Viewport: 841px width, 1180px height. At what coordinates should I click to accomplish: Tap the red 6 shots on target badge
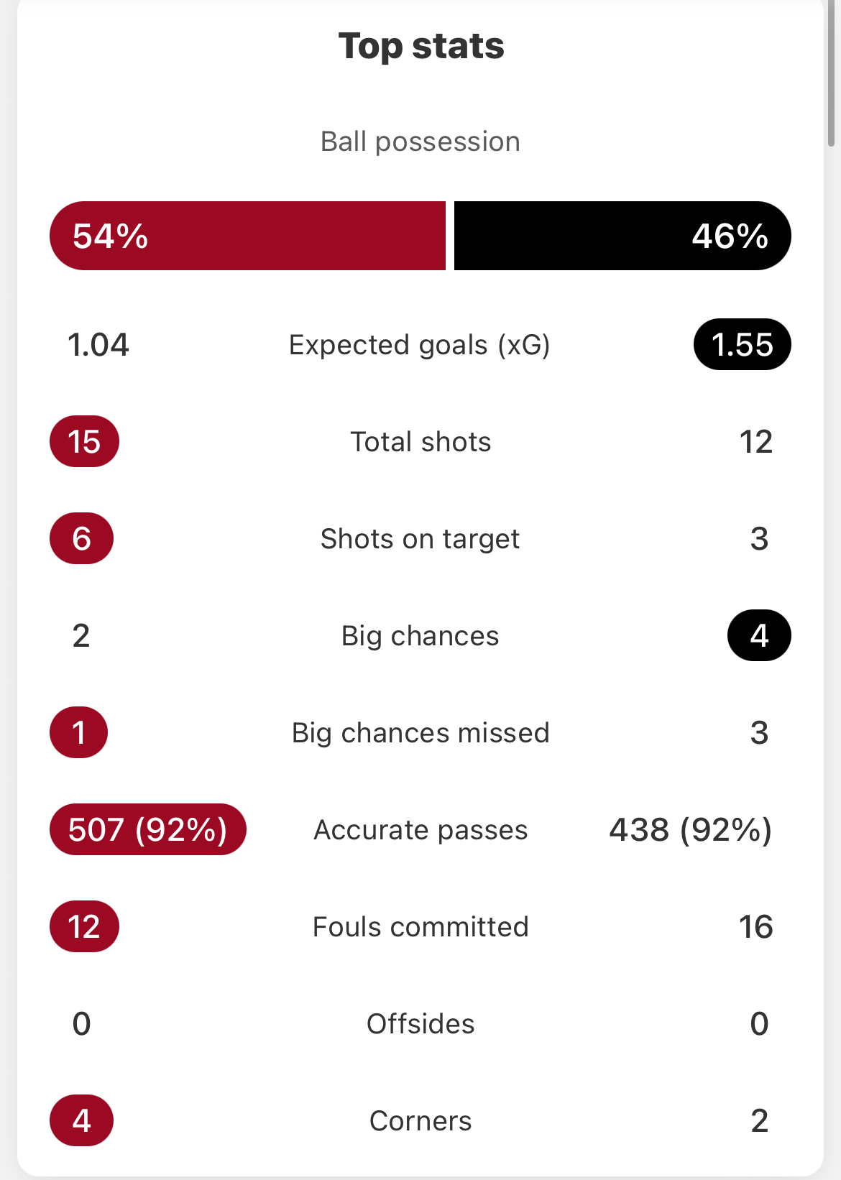click(81, 538)
